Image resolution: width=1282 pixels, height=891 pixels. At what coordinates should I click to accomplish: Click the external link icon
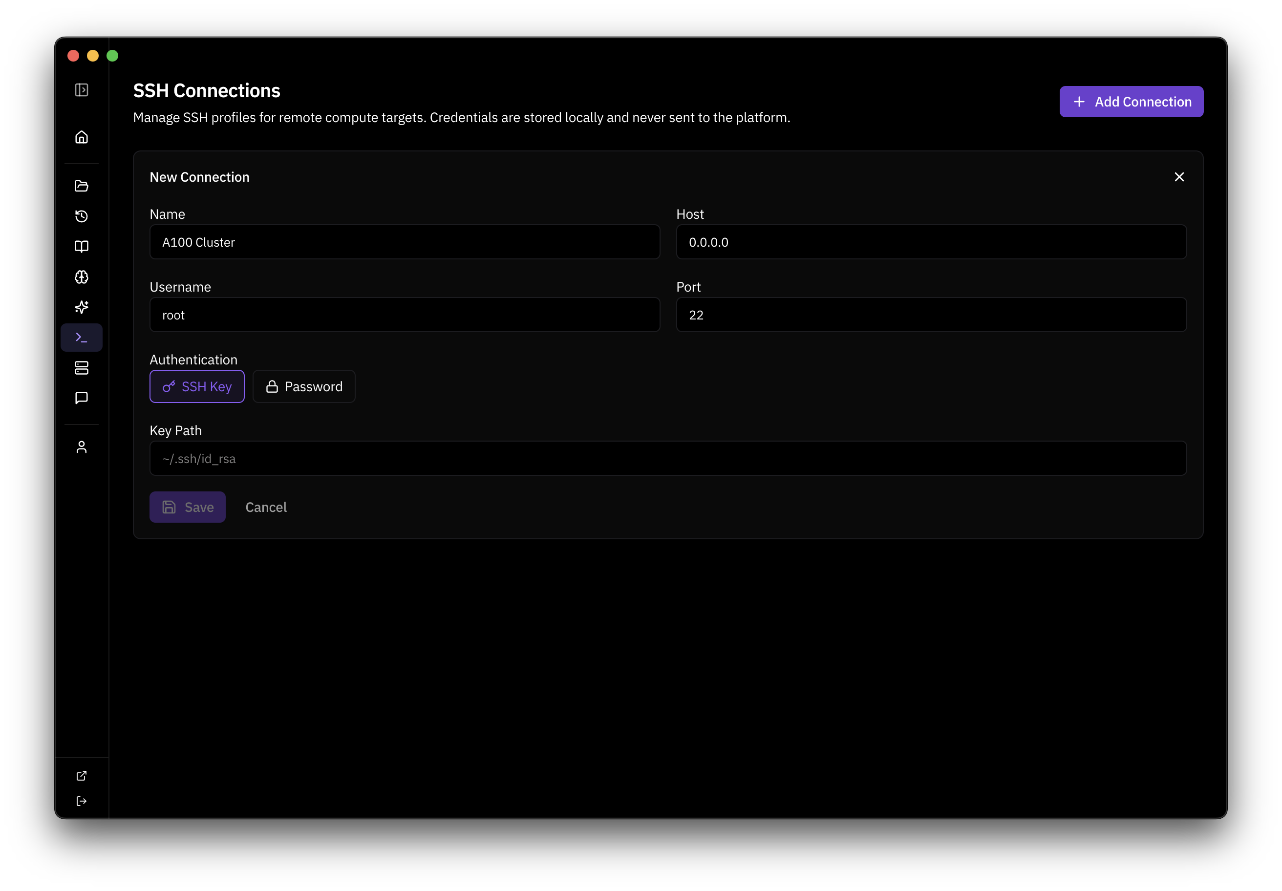[x=82, y=775]
